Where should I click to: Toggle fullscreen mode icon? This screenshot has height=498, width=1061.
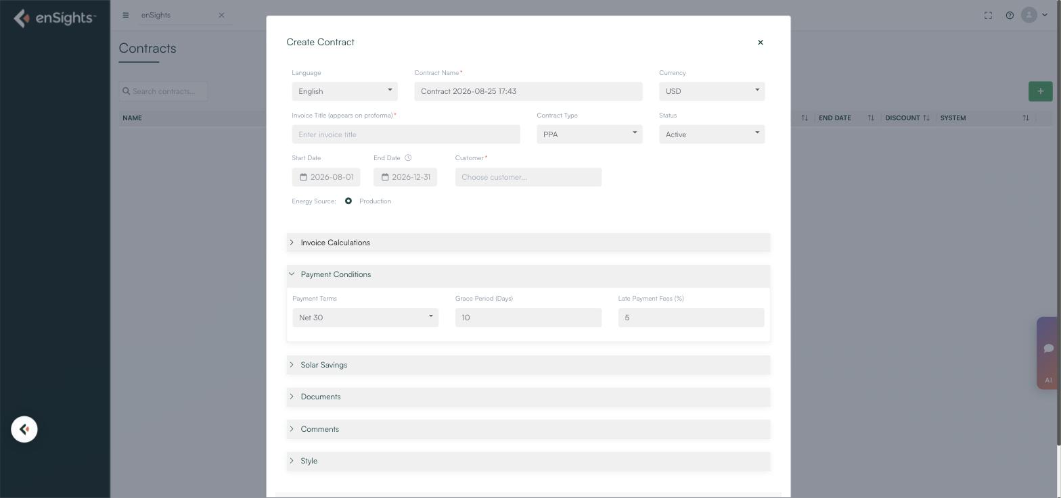click(988, 15)
